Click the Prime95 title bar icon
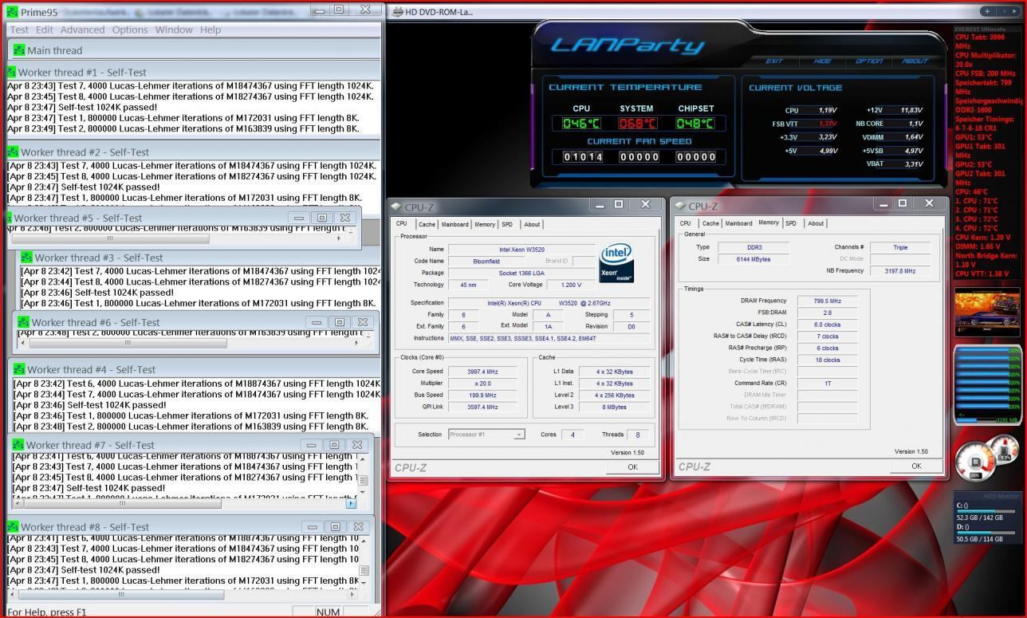Image resolution: width=1027 pixels, height=618 pixels. pos(12,11)
